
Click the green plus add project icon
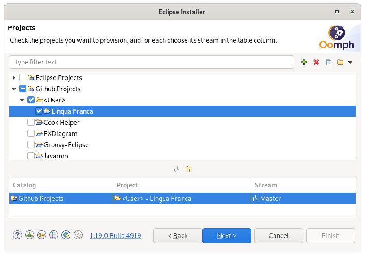click(x=304, y=62)
